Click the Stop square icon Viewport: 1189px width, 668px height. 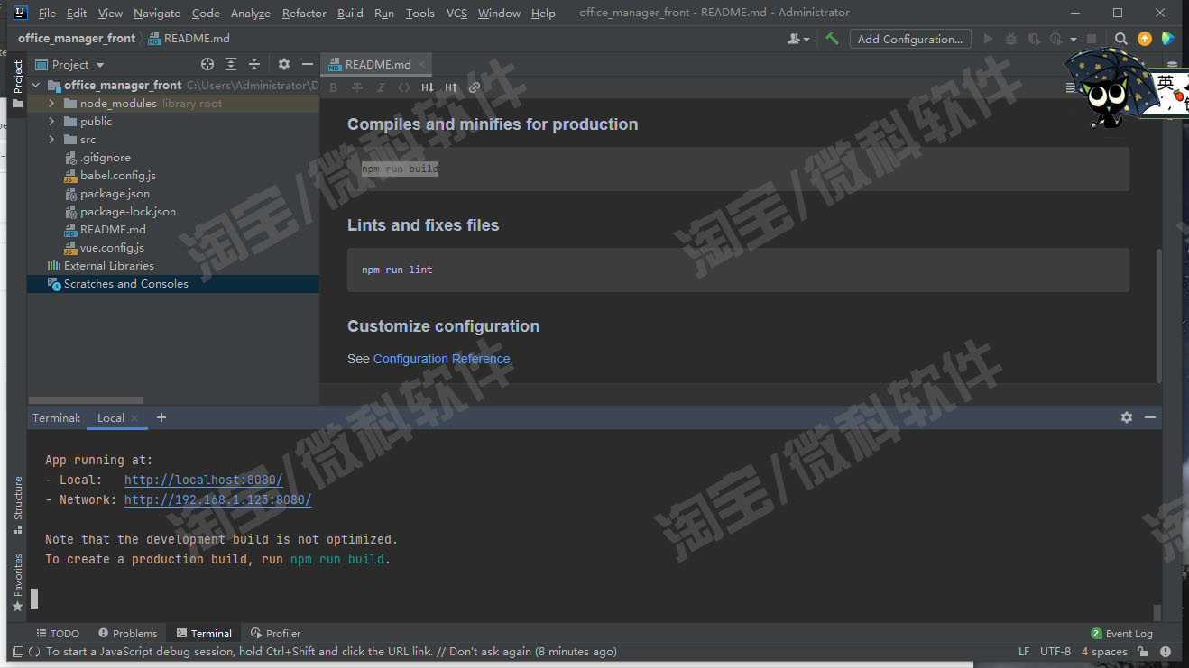pyautogui.click(x=1092, y=39)
